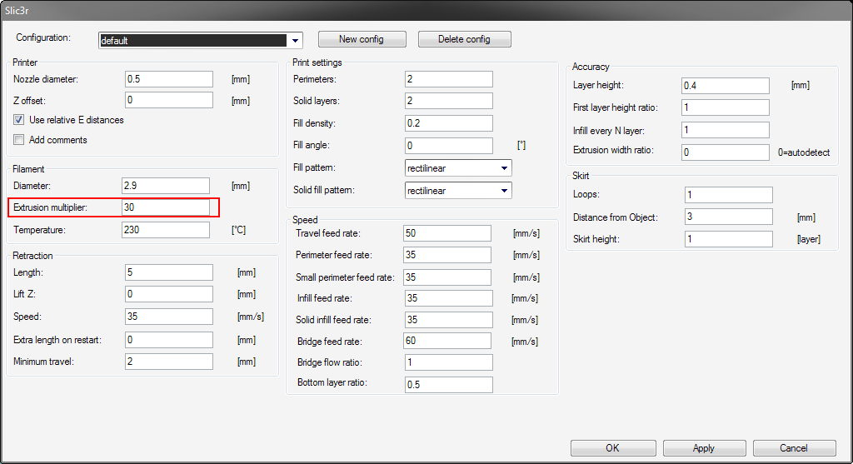Toggle Use relative E distances checkbox
Viewport: 853px width, 464px height.
[19, 120]
